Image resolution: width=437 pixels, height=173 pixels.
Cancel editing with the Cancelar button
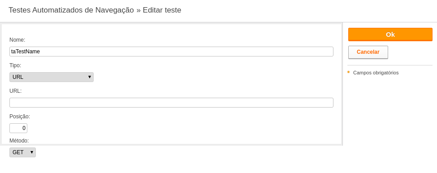368,52
